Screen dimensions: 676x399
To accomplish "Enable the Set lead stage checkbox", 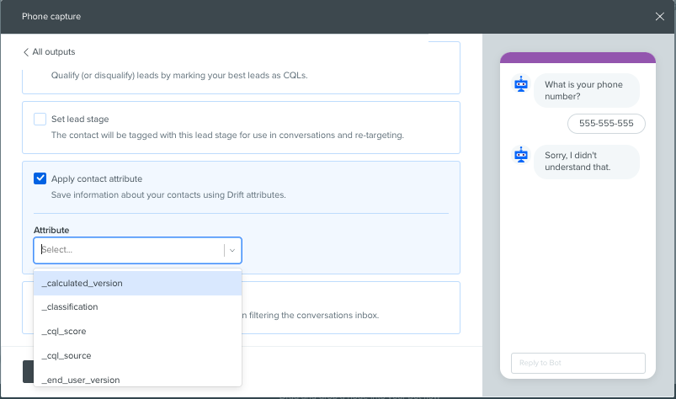I will pos(40,119).
